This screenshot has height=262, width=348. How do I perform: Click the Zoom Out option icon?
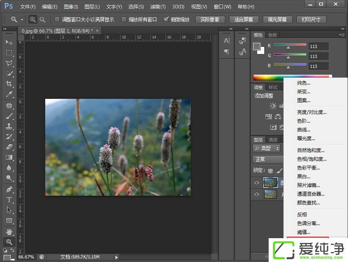[x=42, y=19]
